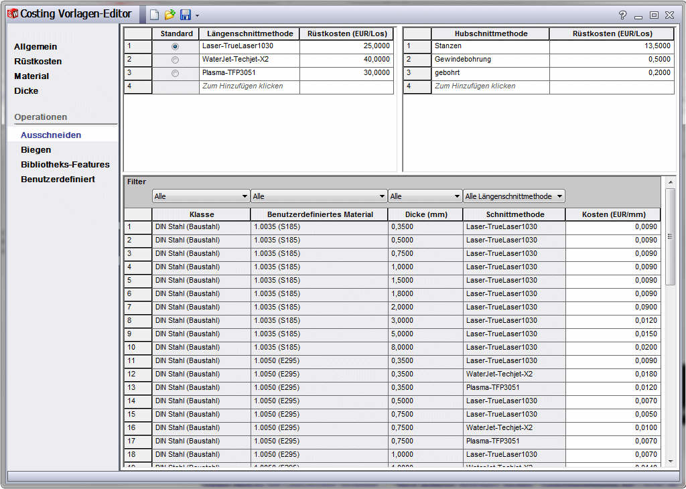
Task: Click the vertical scrollbar thumb
Action: [670, 236]
